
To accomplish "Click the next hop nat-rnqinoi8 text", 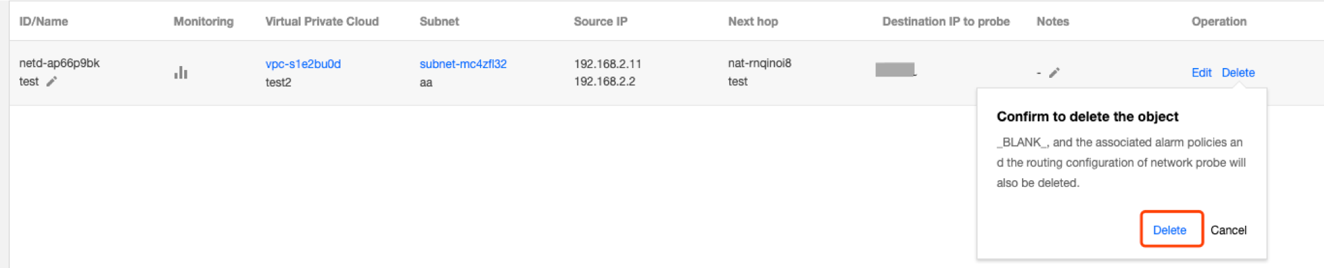I will click(760, 63).
